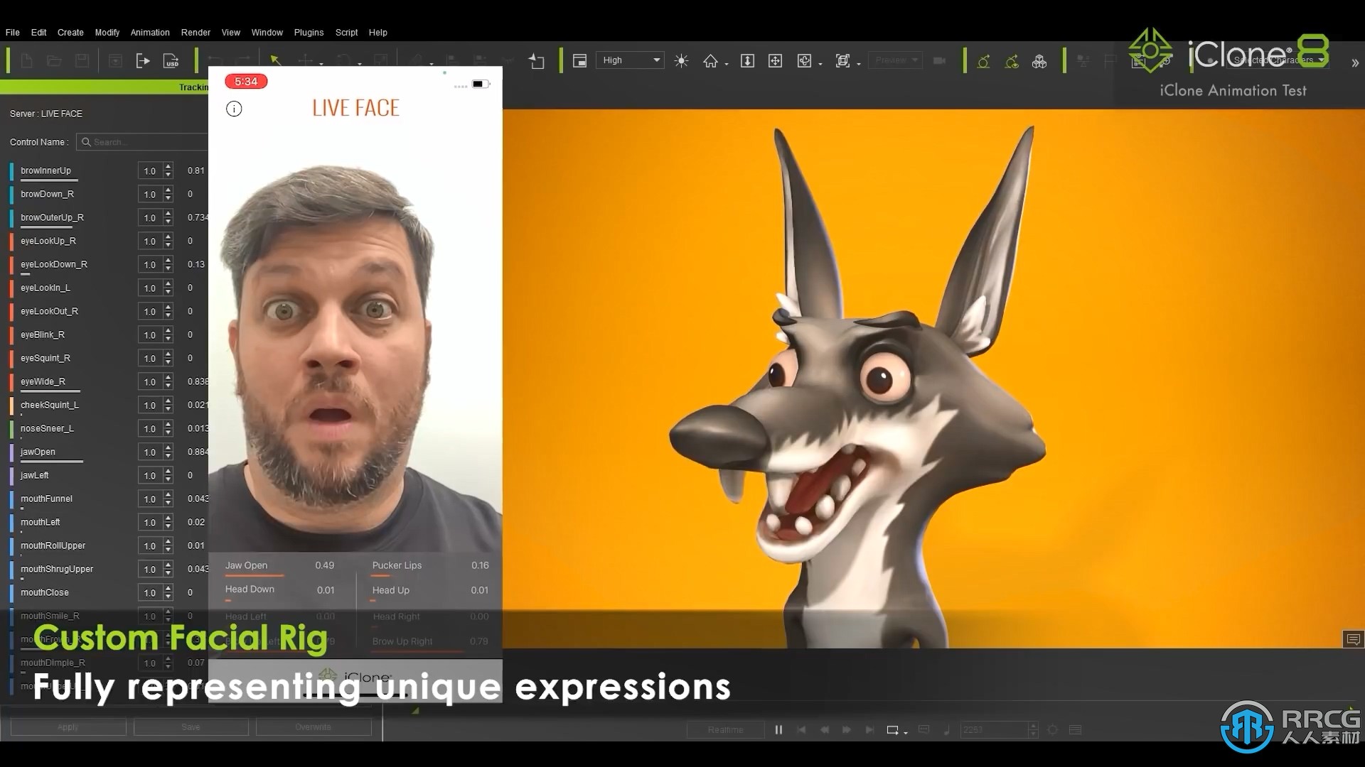This screenshot has height=767, width=1365.
Task: Click the iClone 8 logo icon
Action: (x=1147, y=53)
